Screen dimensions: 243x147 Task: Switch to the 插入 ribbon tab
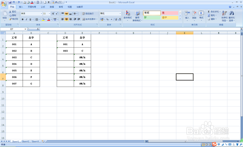pyautogui.click(x=21, y=7)
